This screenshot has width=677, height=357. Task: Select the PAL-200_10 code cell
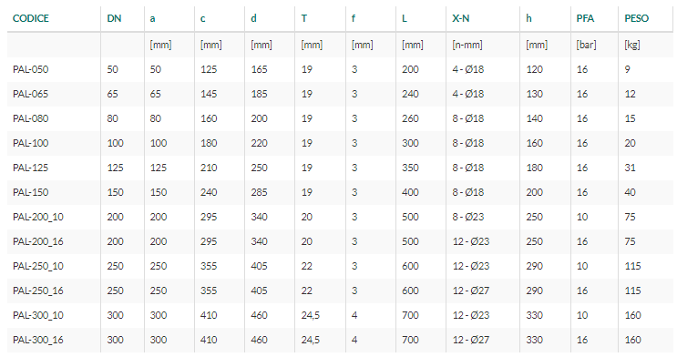(38, 217)
